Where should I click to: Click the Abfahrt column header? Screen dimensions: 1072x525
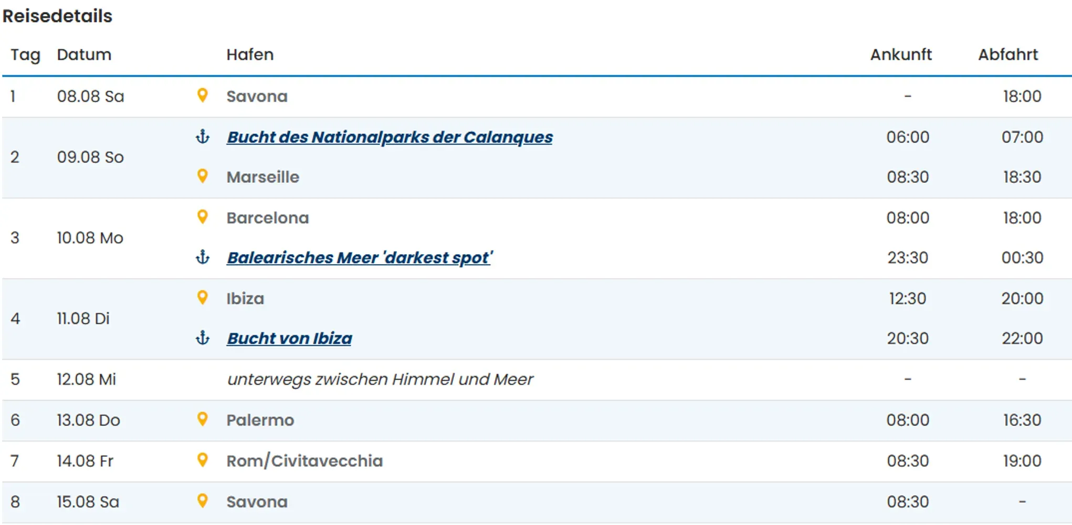[1007, 55]
